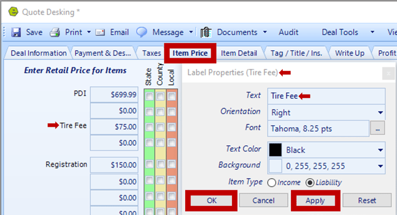Toggle County tax checkbox for PDI
397x215 pixels.
160,96
